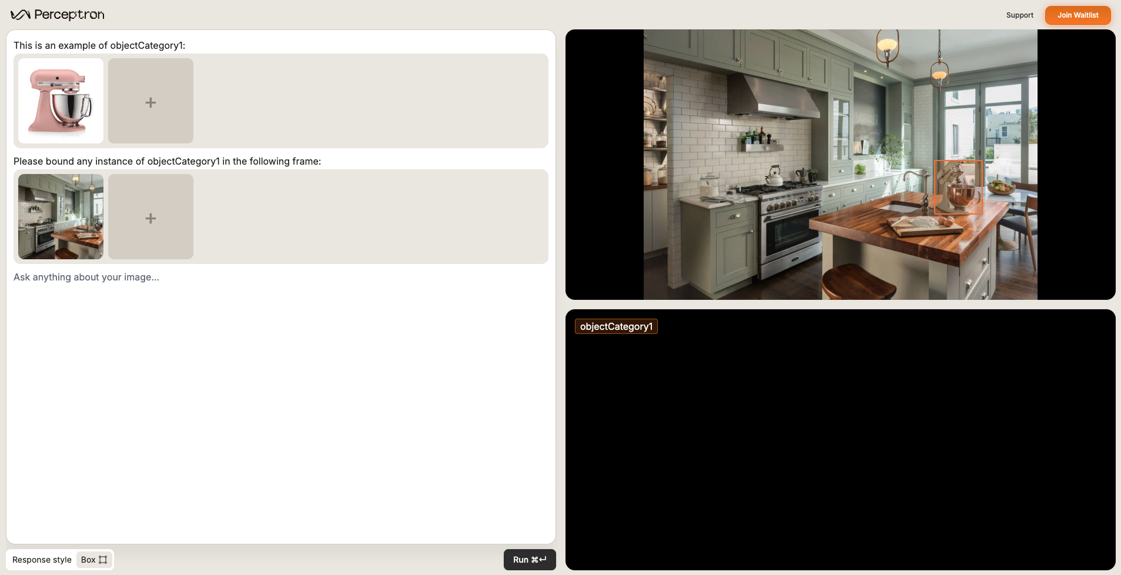Viewport: 1121px width, 575px height.
Task: Click the plus icon to add another frame
Action: (x=150, y=217)
